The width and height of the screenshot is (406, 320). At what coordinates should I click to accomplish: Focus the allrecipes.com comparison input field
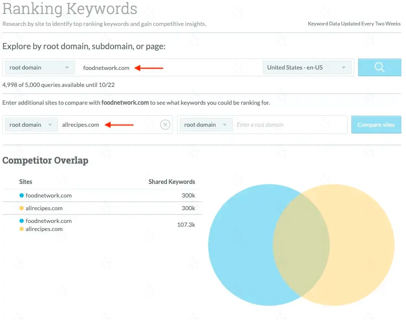tap(109, 125)
